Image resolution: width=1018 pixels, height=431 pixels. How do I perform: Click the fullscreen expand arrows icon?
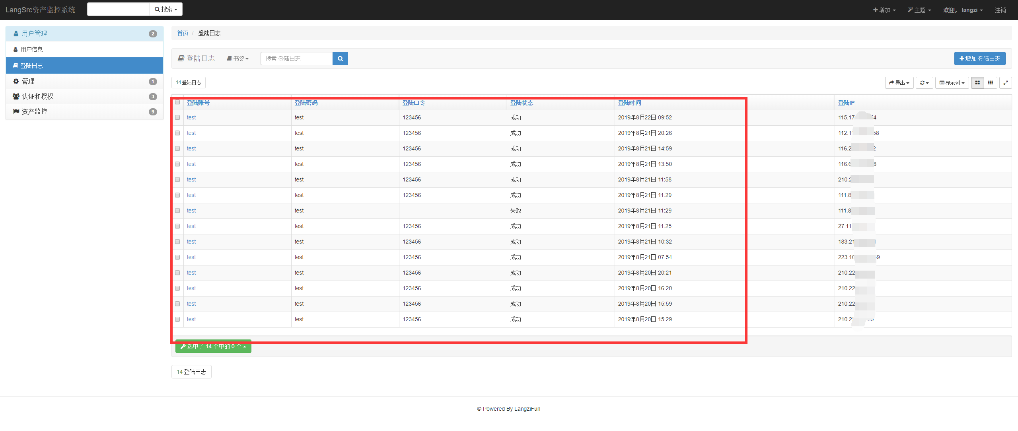1005,83
